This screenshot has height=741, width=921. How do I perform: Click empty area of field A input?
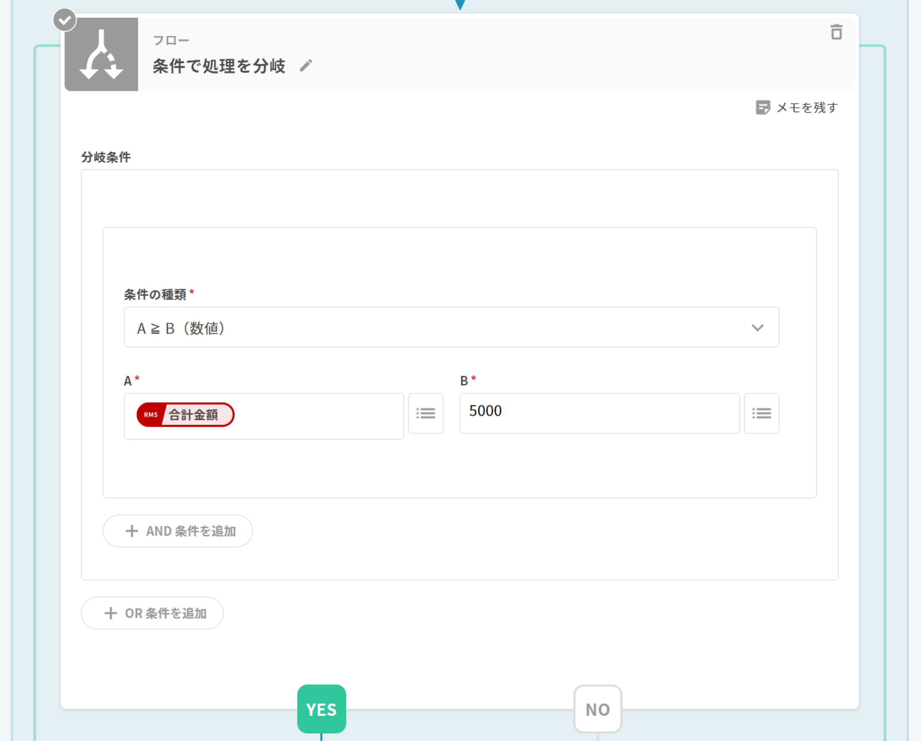coord(321,416)
